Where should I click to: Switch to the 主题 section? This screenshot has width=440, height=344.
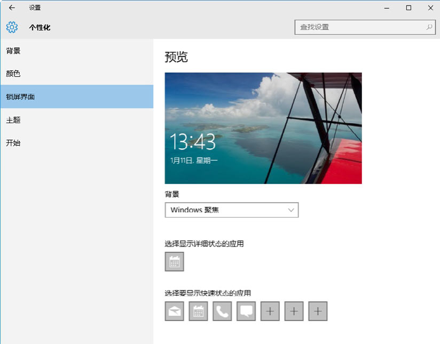point(13,120)
